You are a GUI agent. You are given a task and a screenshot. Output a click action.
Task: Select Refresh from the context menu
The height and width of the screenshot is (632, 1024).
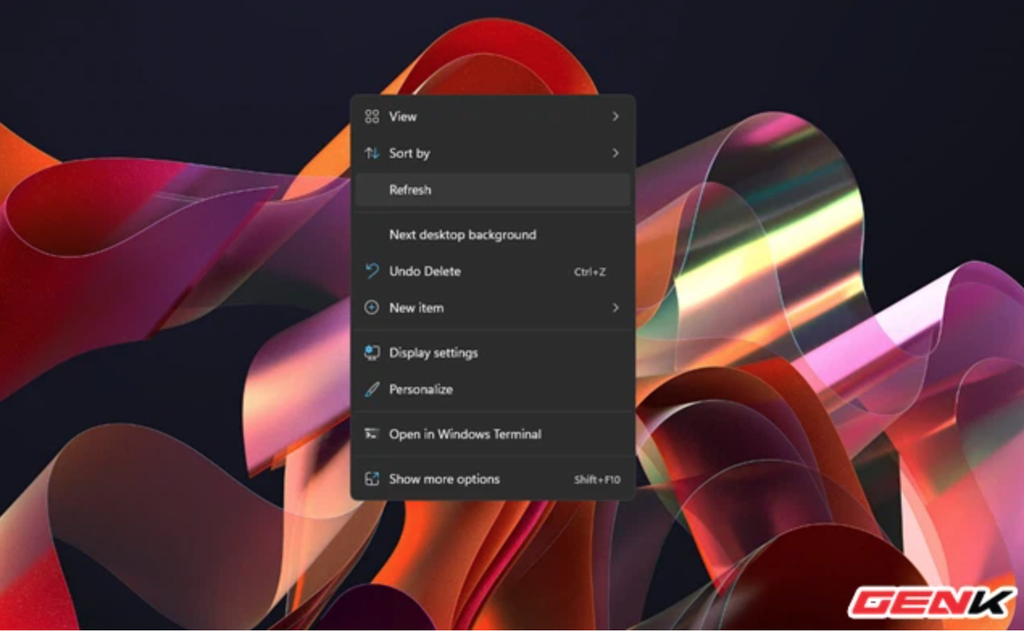(410, 189)
